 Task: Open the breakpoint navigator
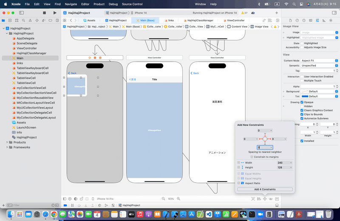[x=50, y=20]
